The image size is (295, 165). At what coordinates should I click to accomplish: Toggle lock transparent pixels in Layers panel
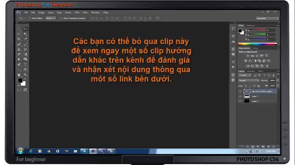point(246,86)
